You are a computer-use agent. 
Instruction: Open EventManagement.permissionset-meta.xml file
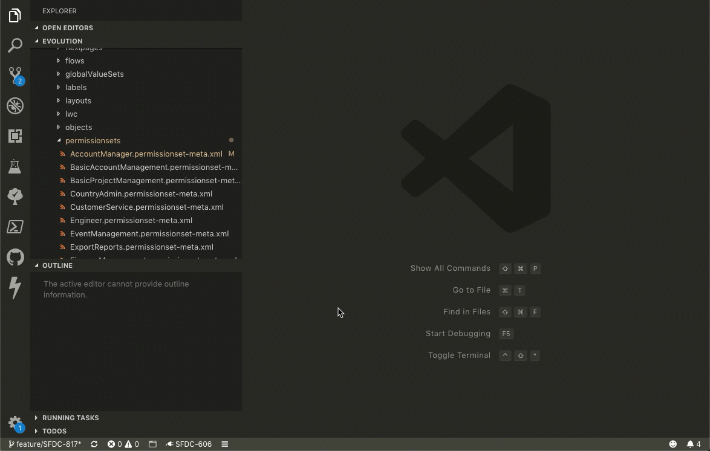tap(136, 233)
